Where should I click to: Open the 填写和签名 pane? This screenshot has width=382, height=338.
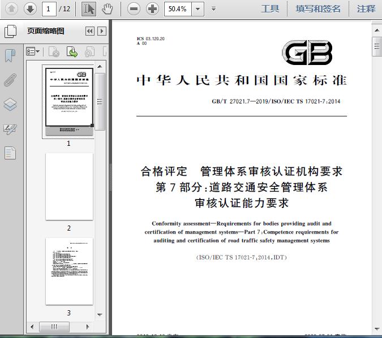point(318,9)
